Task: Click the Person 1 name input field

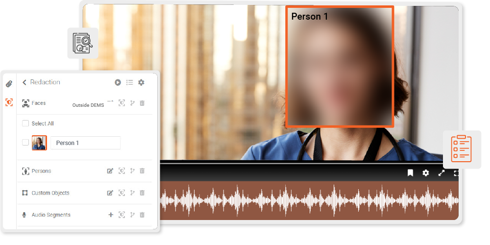Action: (85, 143)
